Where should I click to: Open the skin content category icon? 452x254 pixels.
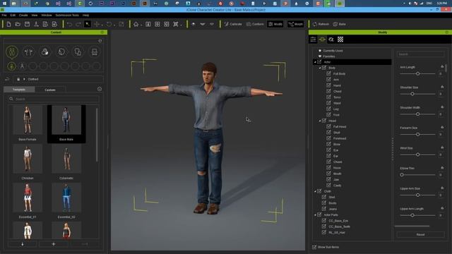(x=44, y=52)
